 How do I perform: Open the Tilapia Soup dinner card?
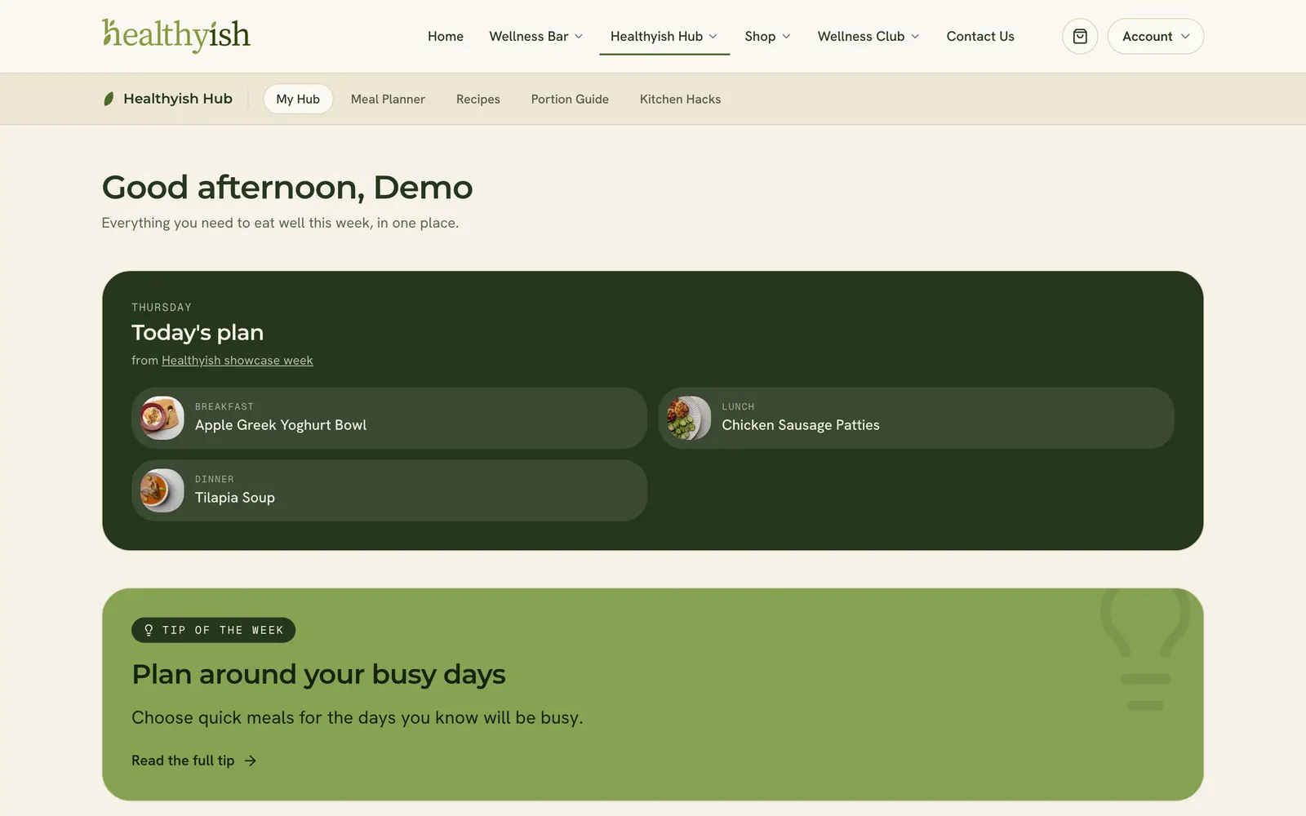point(389,490)
